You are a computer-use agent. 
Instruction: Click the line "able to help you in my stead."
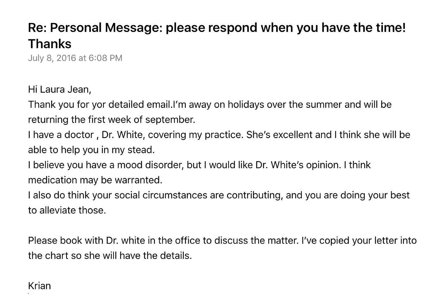click(x=91, y=150)
